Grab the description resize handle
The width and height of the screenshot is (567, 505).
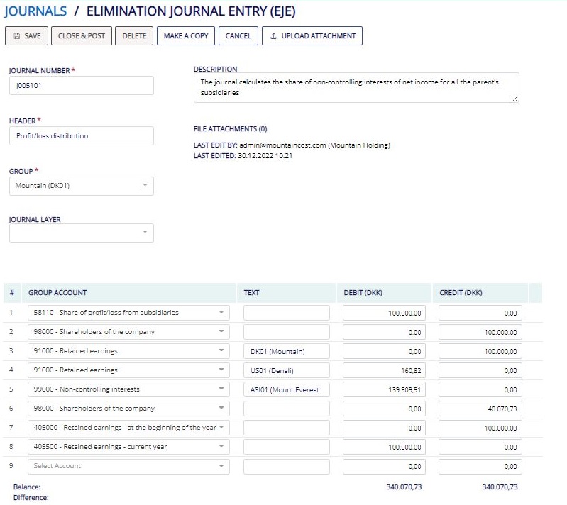coord(515,99)
